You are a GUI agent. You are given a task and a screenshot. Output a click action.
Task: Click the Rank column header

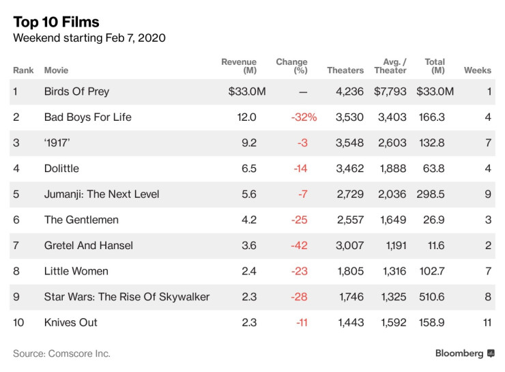(23, 70)
